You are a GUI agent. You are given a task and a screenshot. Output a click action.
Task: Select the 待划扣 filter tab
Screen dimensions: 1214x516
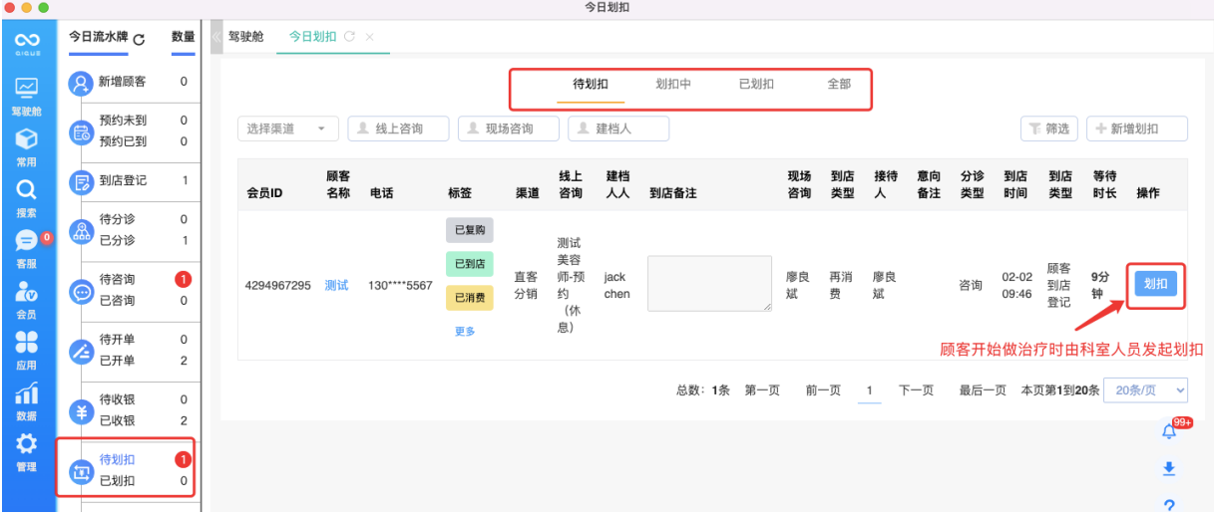591,85
